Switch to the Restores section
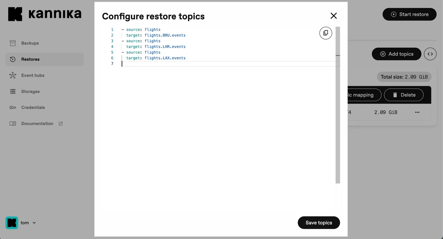Image resolution: width=443 pixels, height=239 pixels. point(30,59)
